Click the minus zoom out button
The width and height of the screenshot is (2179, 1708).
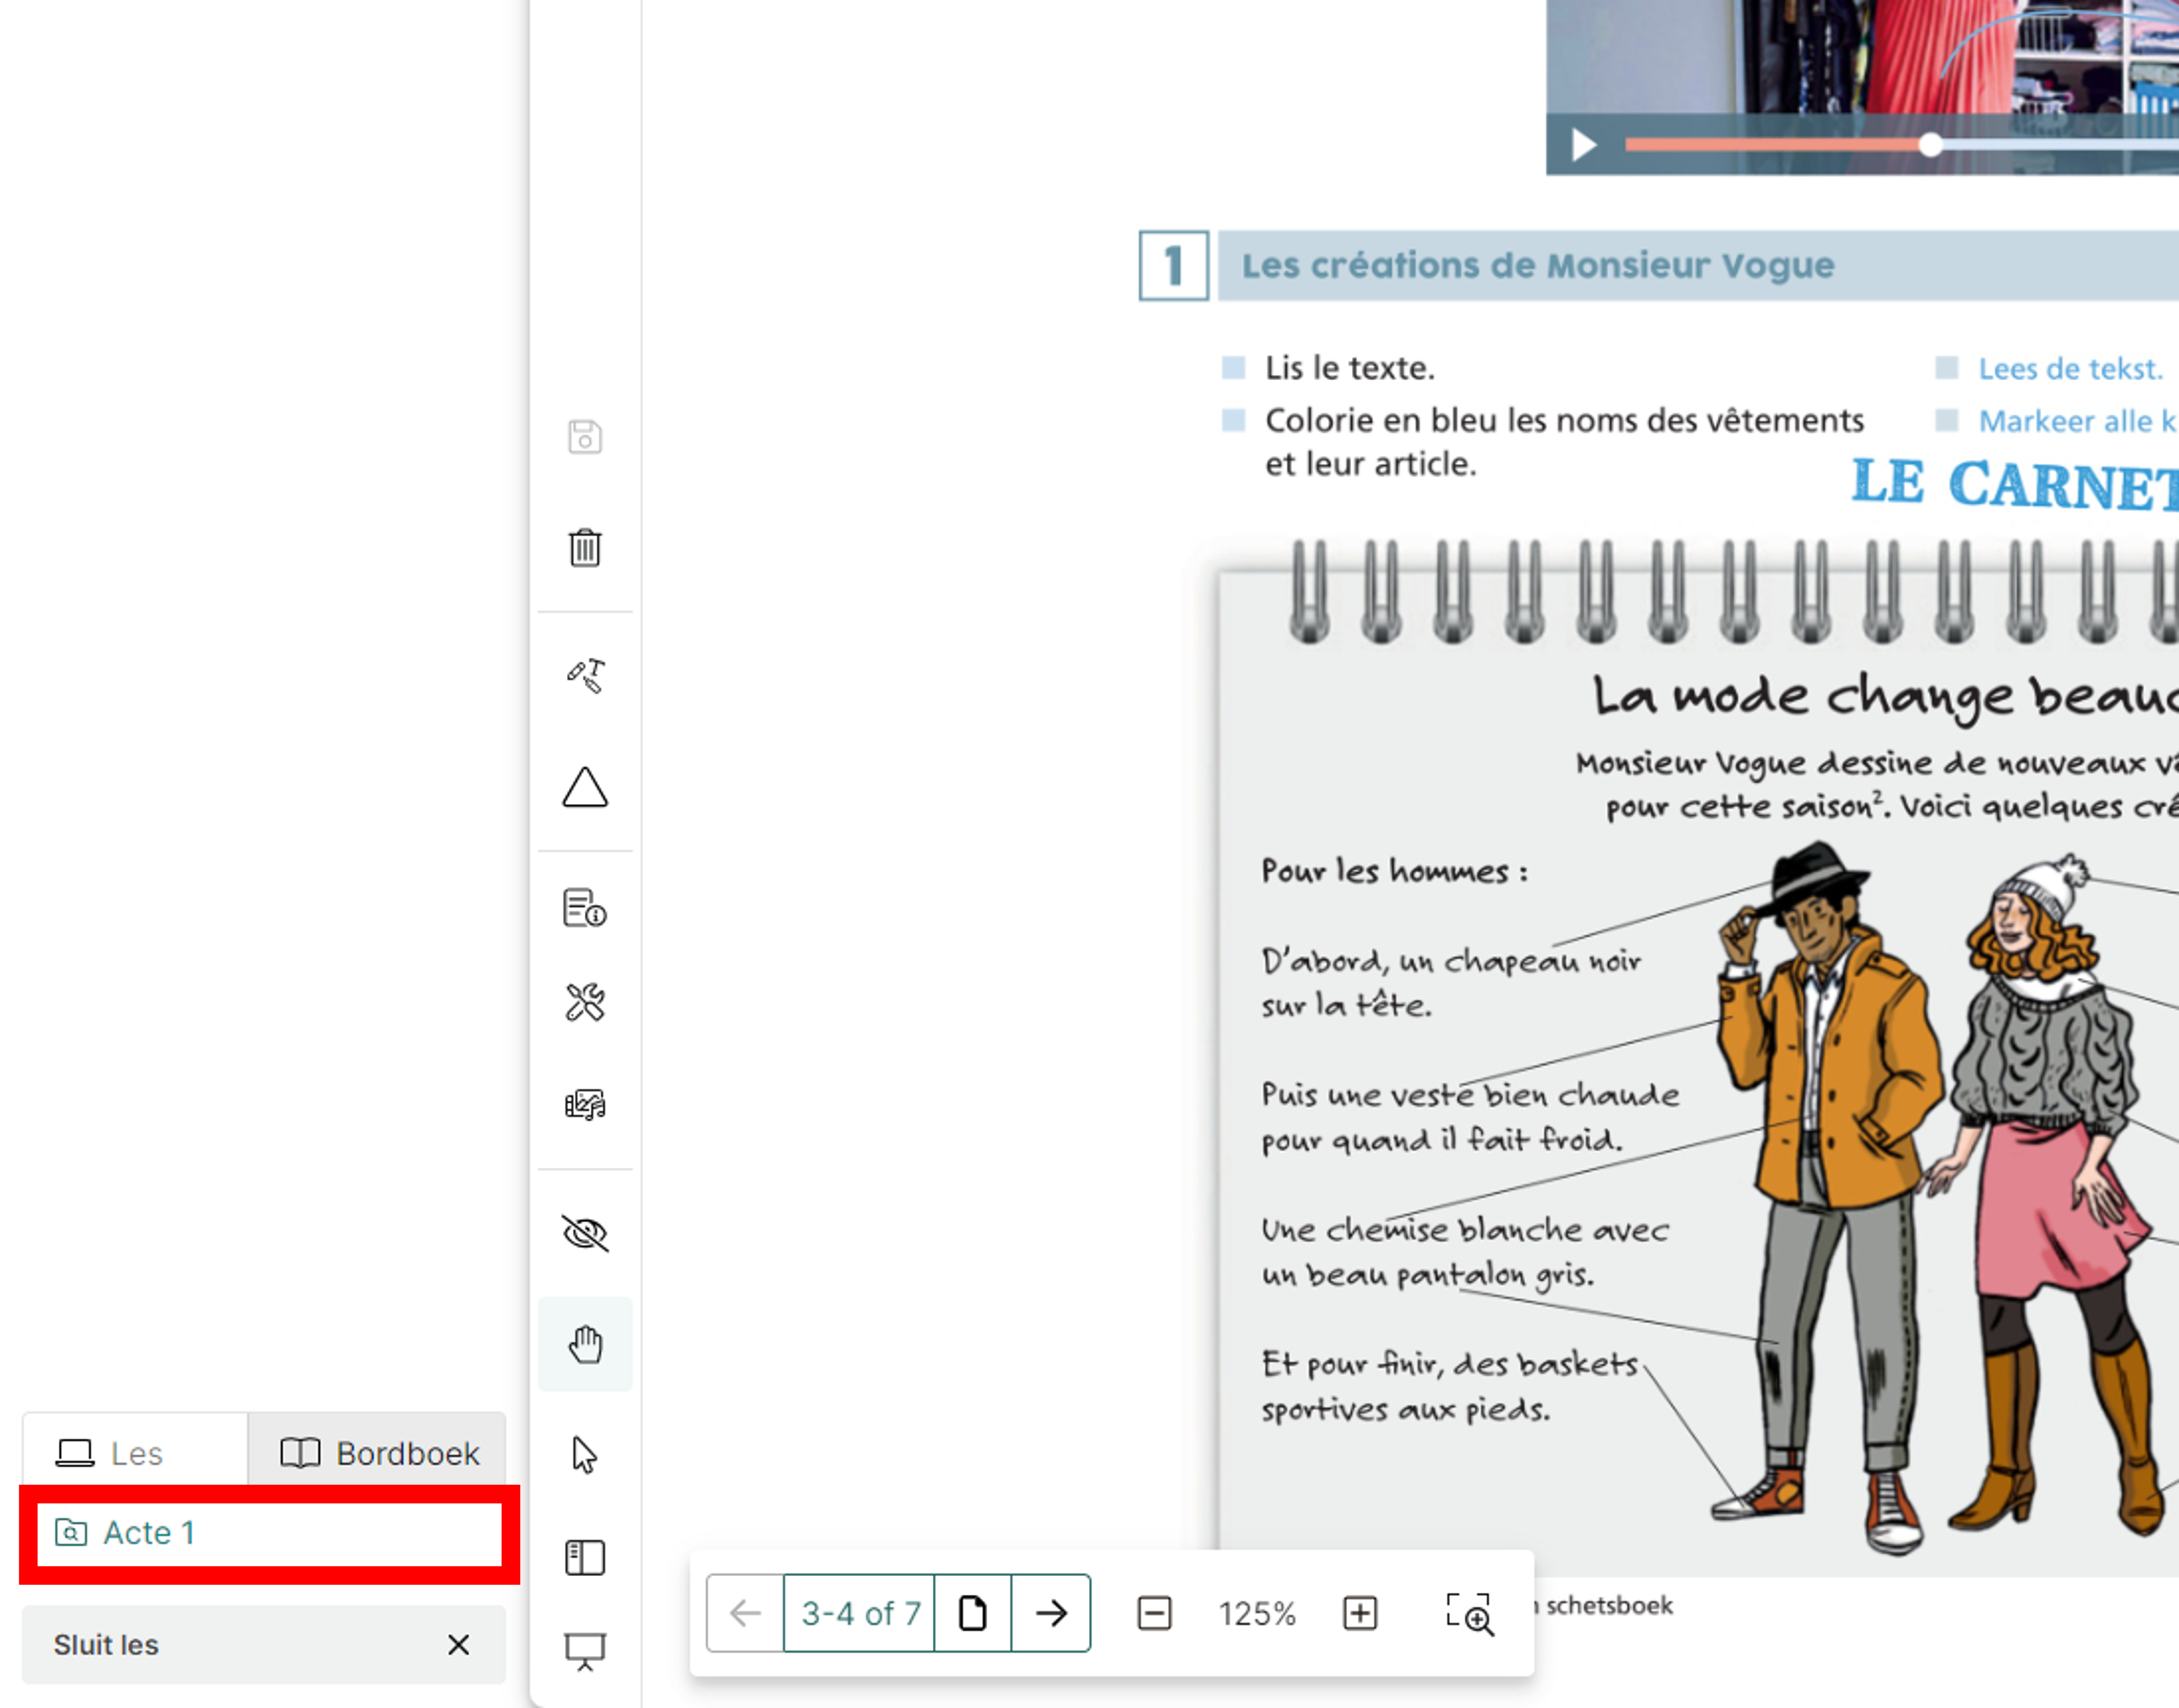(1154, 1613)
